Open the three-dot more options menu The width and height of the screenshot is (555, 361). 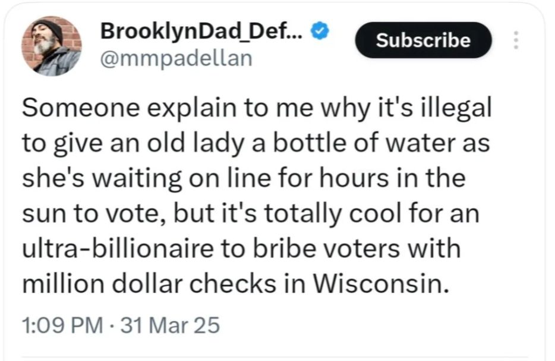pos(516,40)
